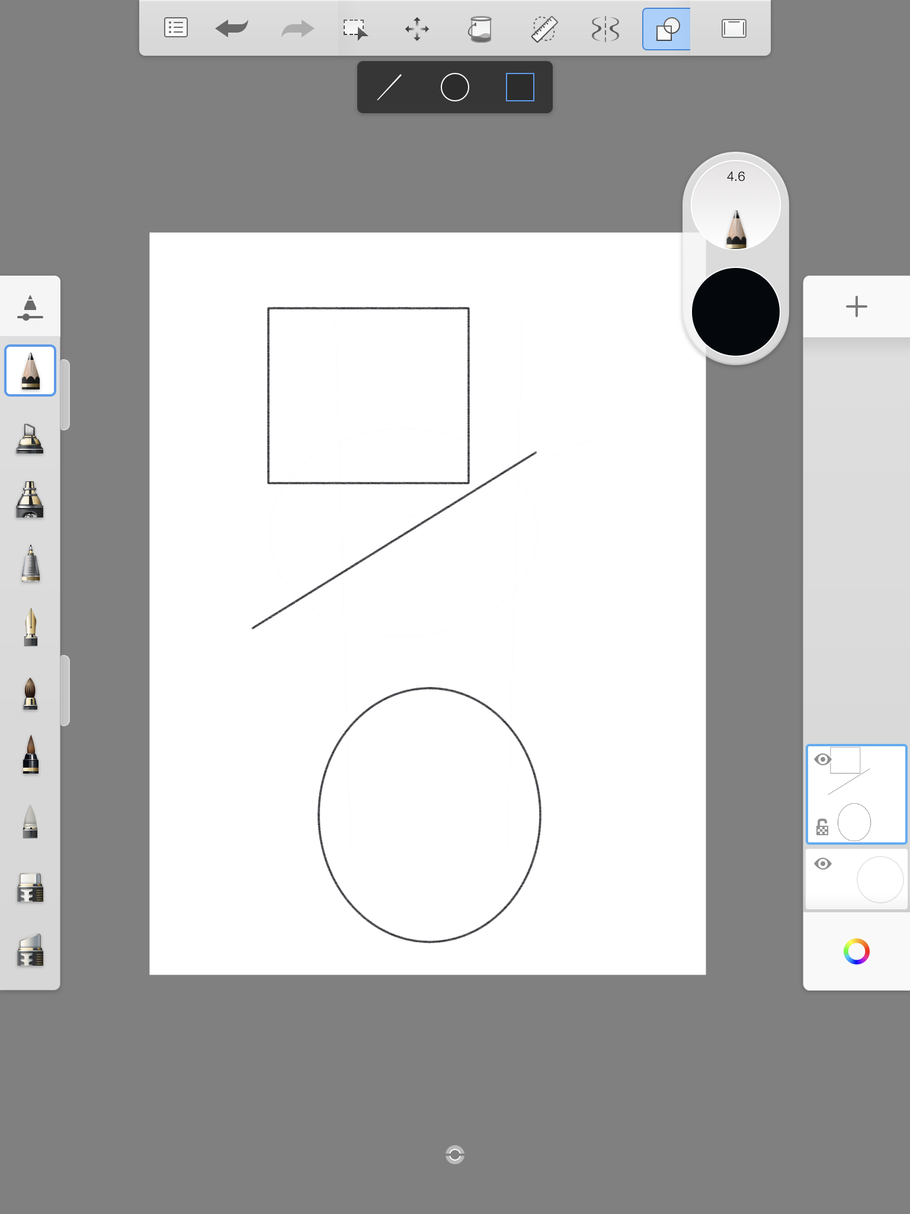Toggle the draw shapes tool
The image size is (910, 1214).
coord(667,28)
